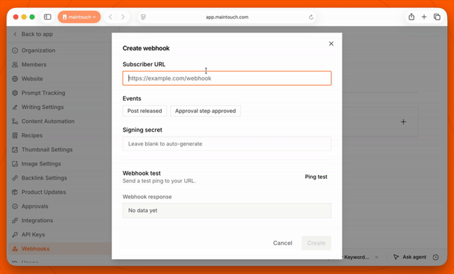Select the Approval step approved event

(205, 111)
